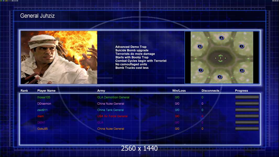Click diam's disconnects count
Screen dimensions: 279x157
[x=202, y=116]
